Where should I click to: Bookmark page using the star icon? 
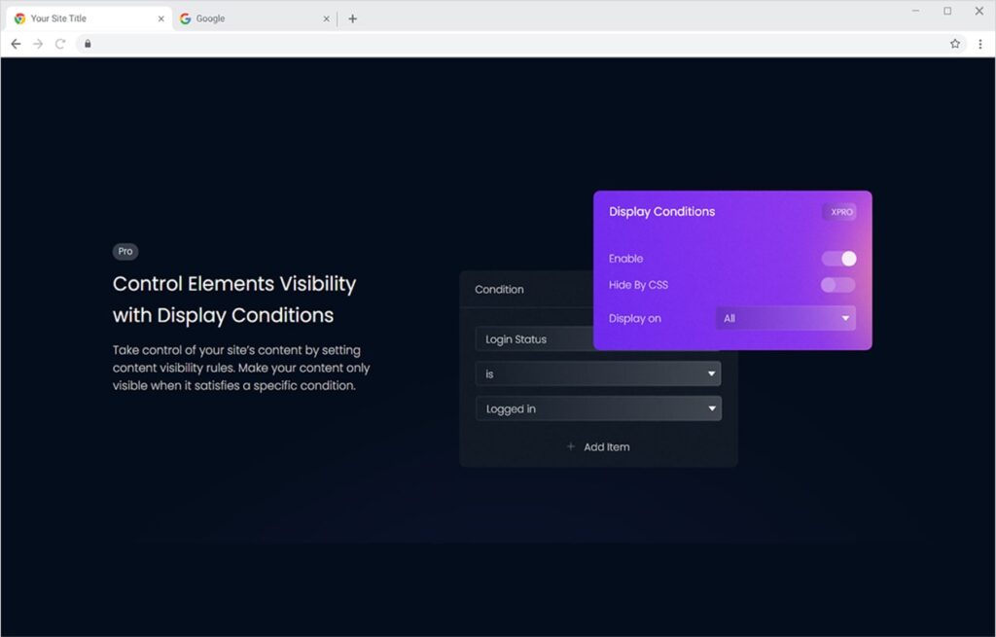click(955, 44)
